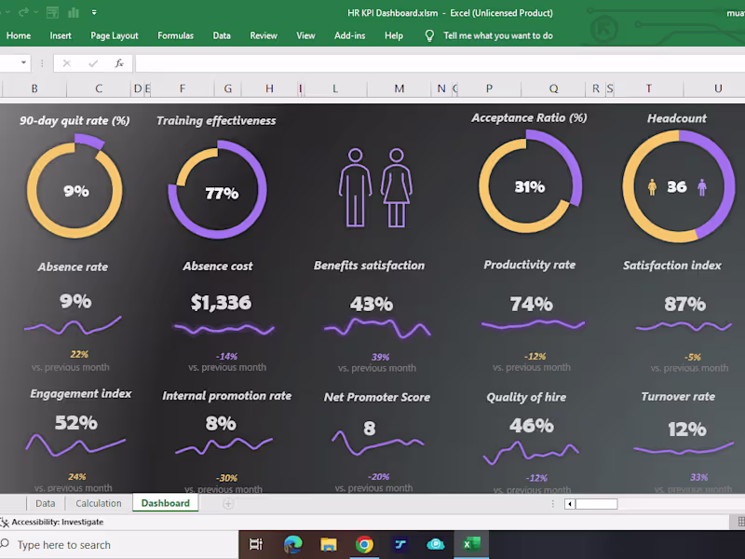The width and height of the screenshot is (745, 559).
Task: Open Task View on the taskbar
Action: (x=256, y=544)
